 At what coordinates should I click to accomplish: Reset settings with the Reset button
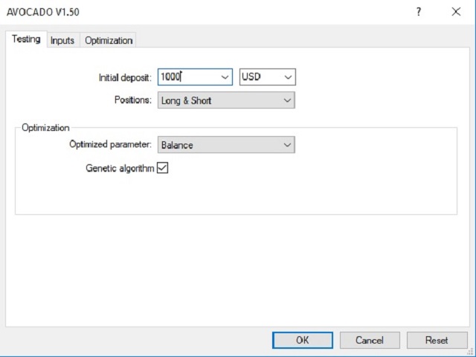(437, 340)
